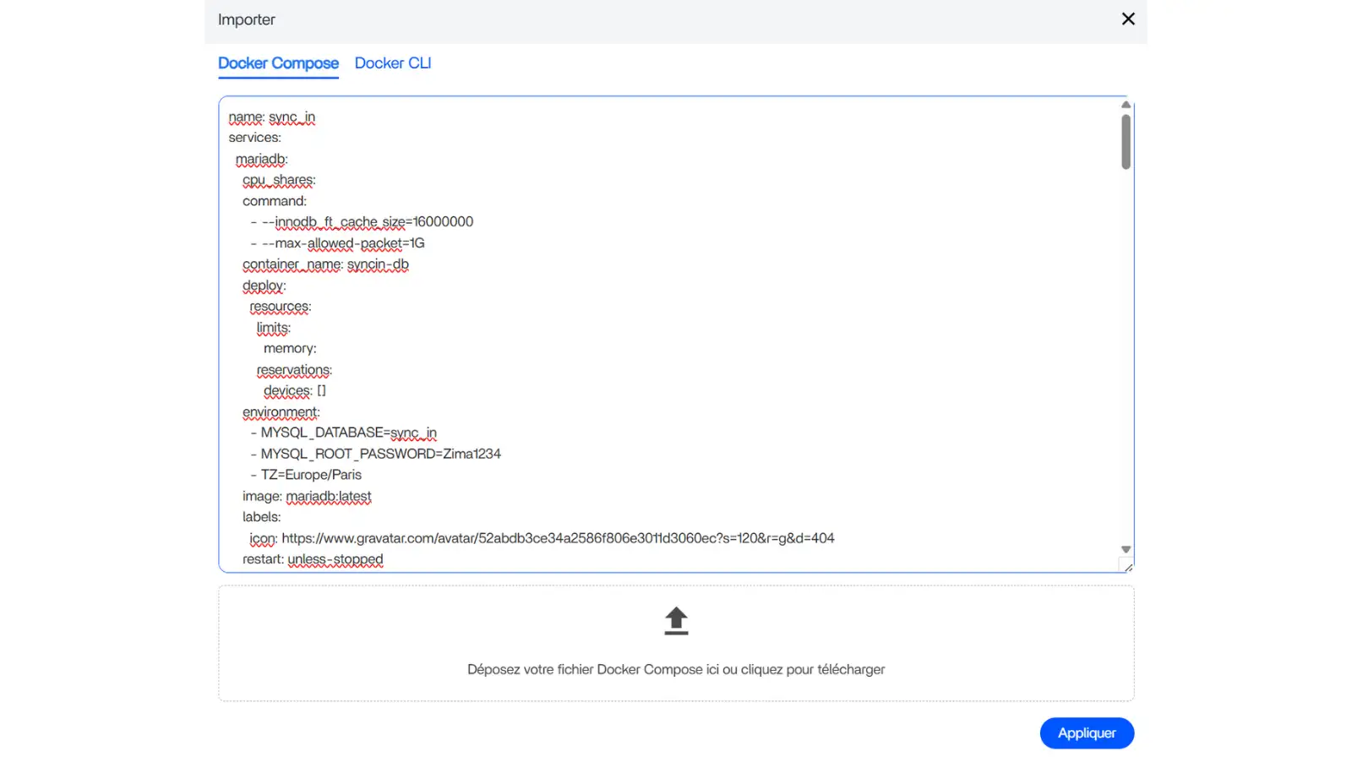Viewport: 1352px width, 757px height.
Task: Close the Importer dialog
Action: 1127,19
